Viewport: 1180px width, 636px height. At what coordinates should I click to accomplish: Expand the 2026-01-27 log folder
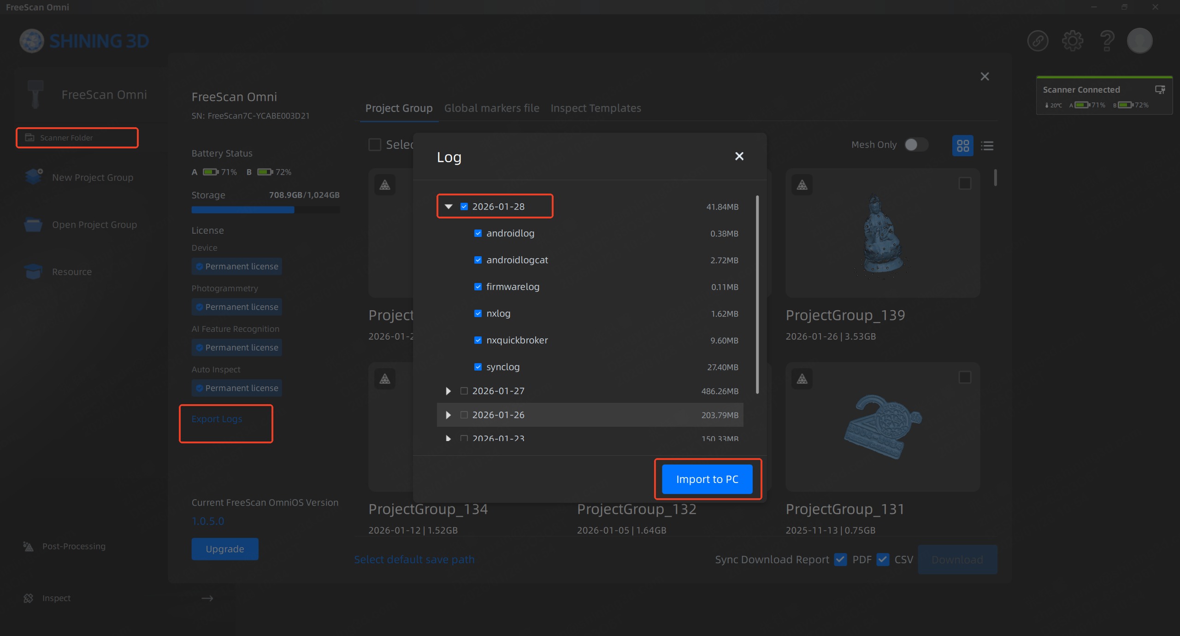pyautogui.click(x=448, y=391)
